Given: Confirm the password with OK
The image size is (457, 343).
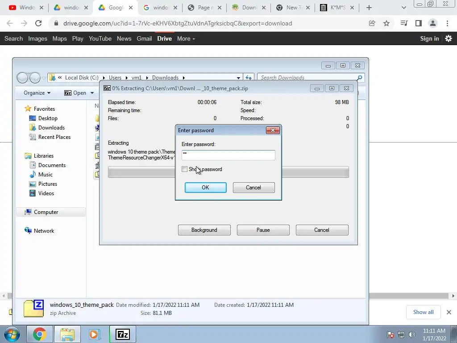Looking at the screenshot, I should point(205,188).
